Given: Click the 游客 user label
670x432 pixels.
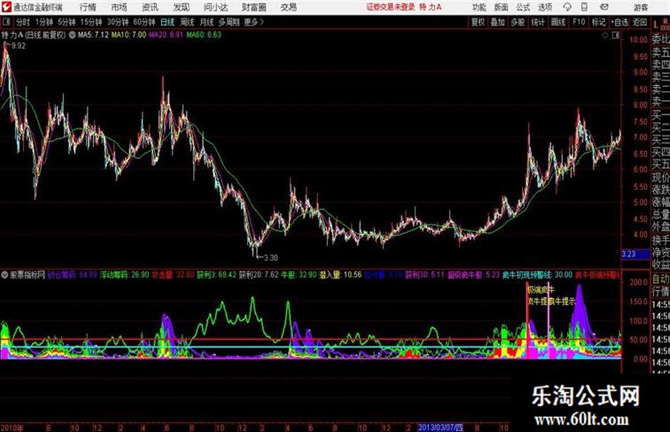Looking at the screenshot, I should pos(640,7).
